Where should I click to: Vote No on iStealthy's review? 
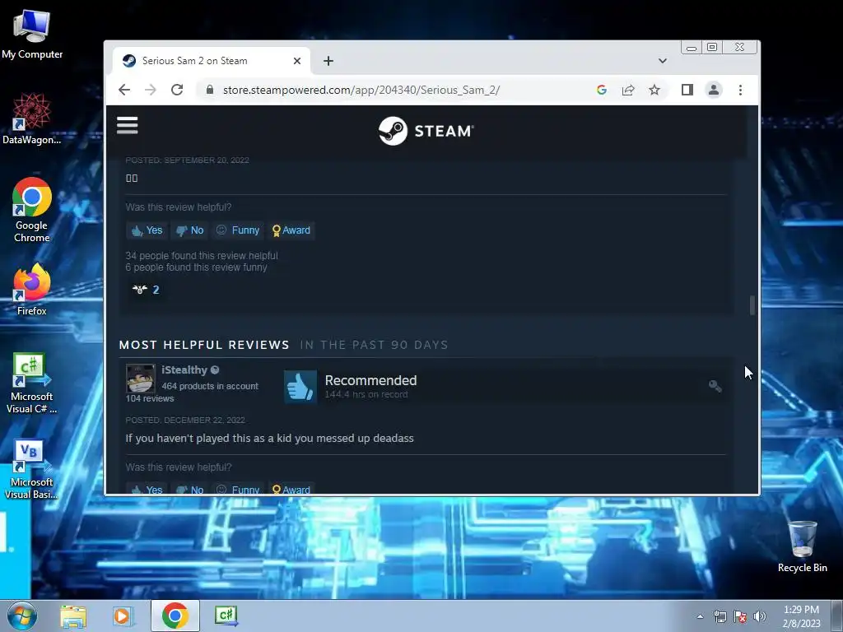tap(190, 489)
